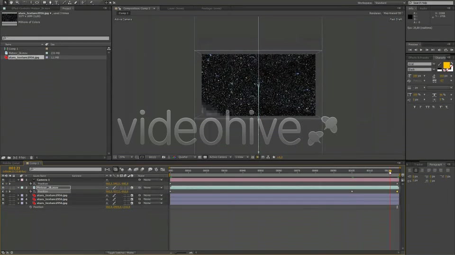
Task: Click the Toggle Switches / Modes button
Action: coord(121,253)
